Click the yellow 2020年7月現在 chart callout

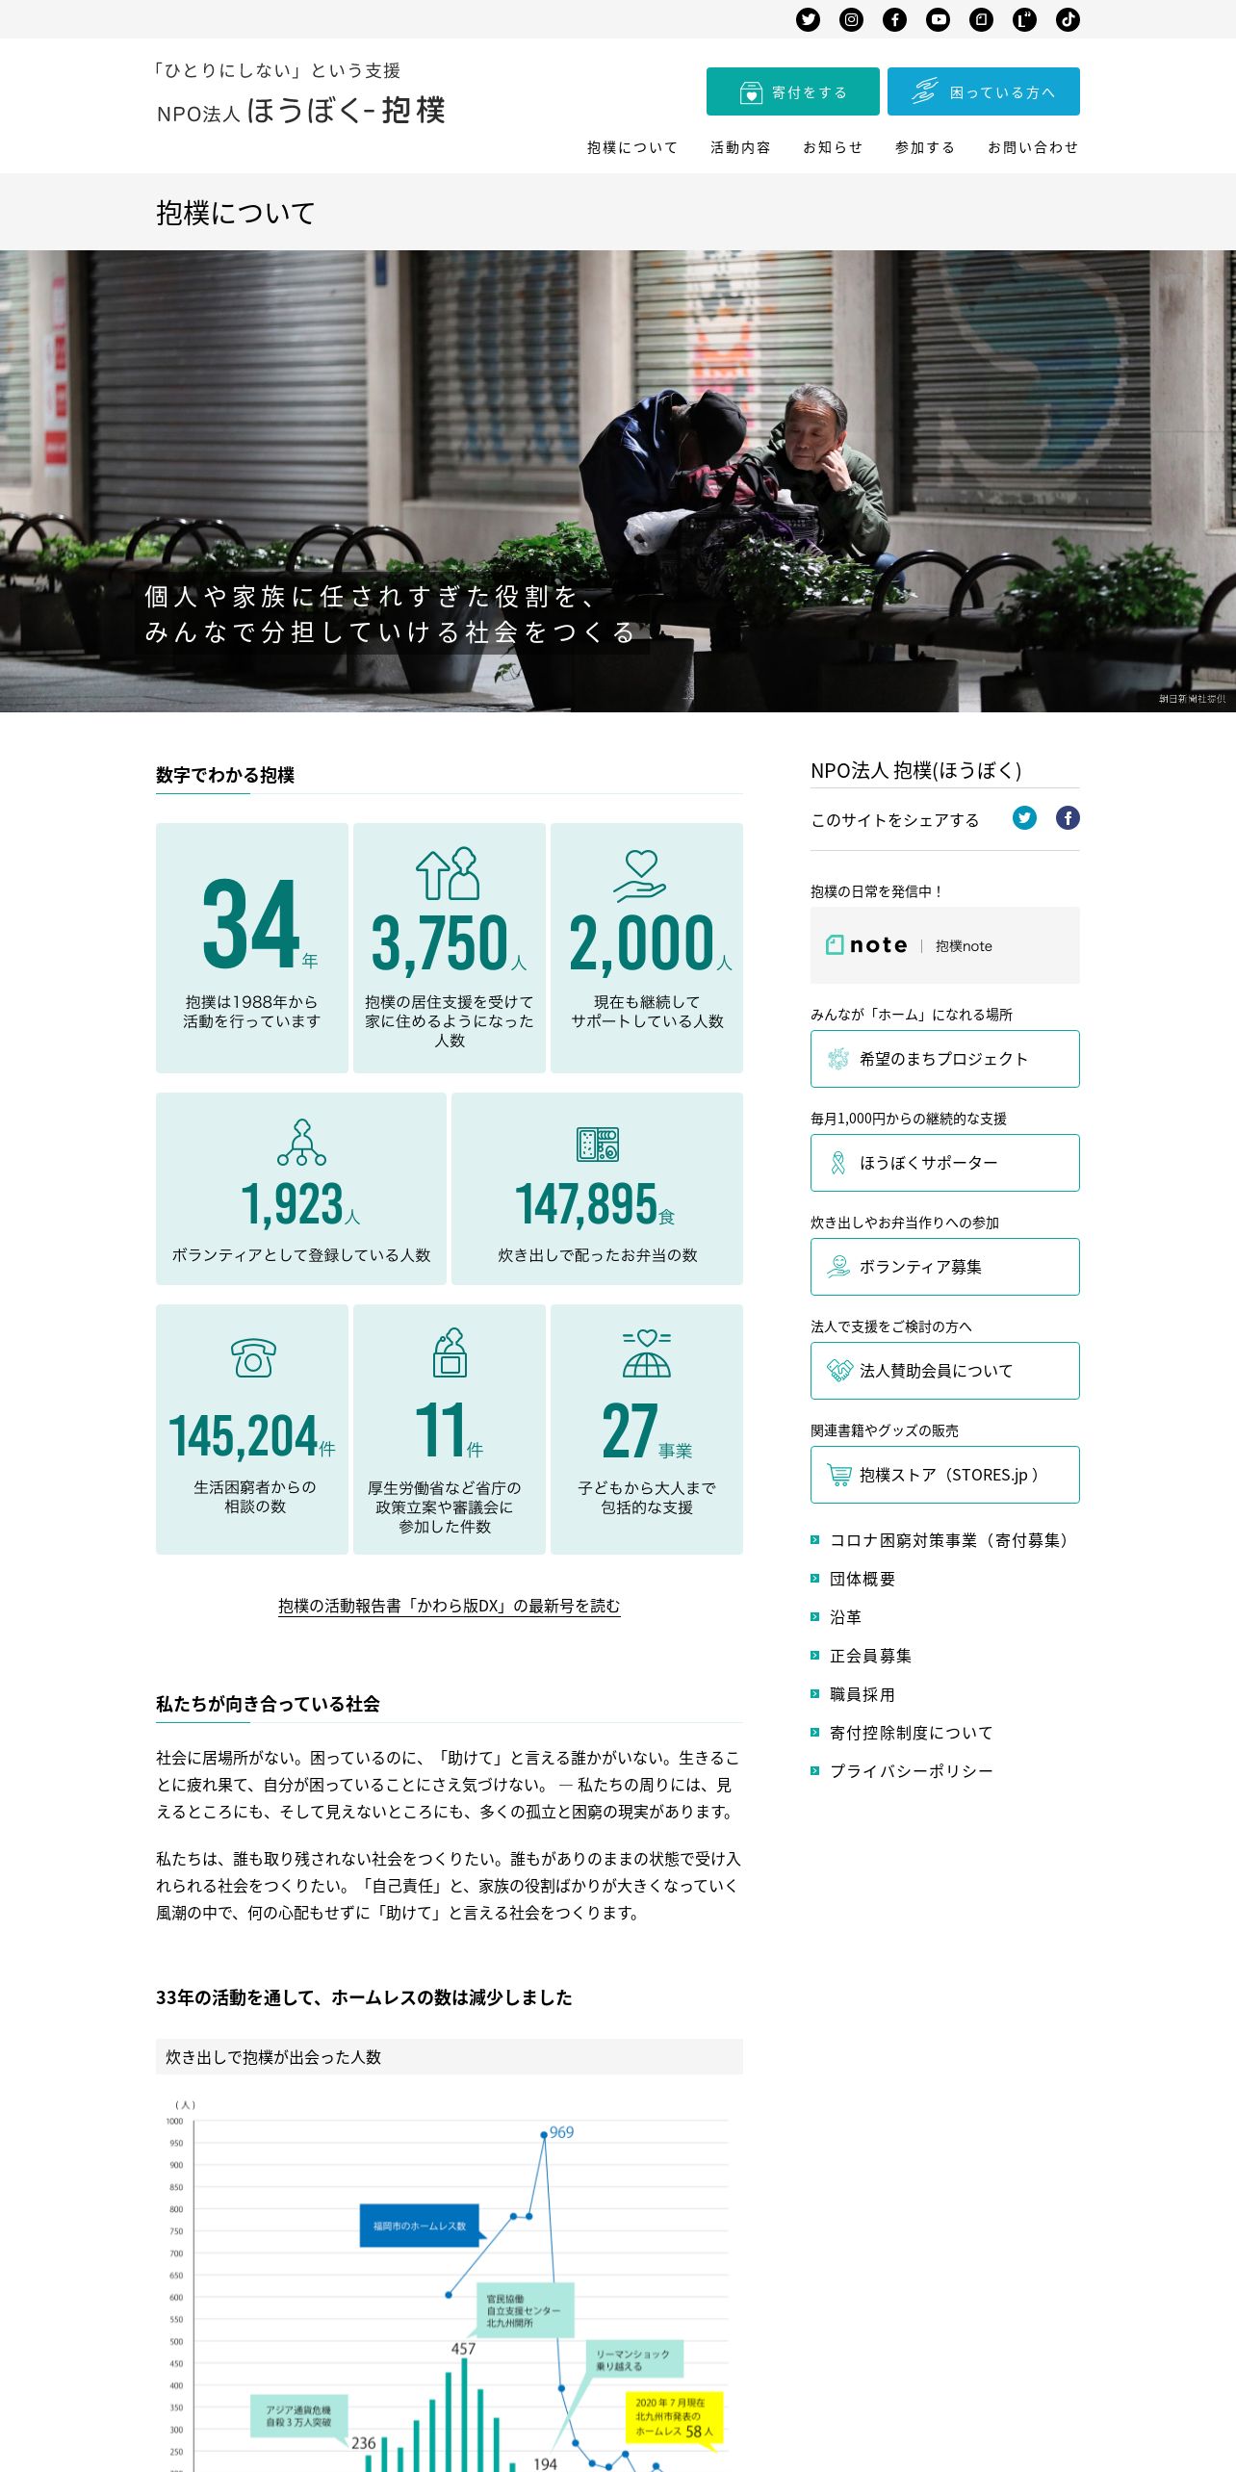click(x=674, y=2417)
